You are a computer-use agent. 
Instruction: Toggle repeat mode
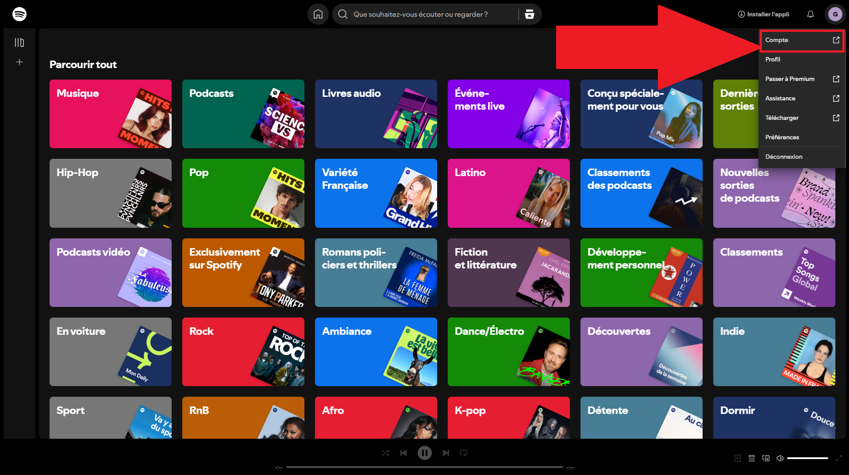[463, 453]
